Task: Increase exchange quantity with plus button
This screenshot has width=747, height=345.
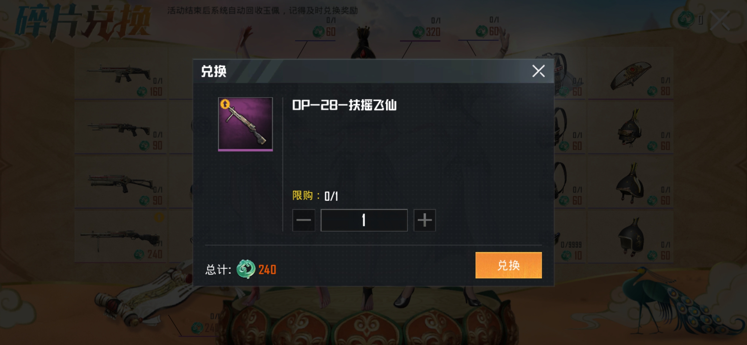Action: pyautogui.click(x=425, y=220)
